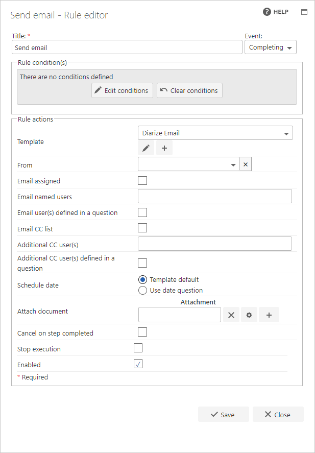
Task: Click the Schedule date label
Action: pyautogui.click(x=38, y=285)
